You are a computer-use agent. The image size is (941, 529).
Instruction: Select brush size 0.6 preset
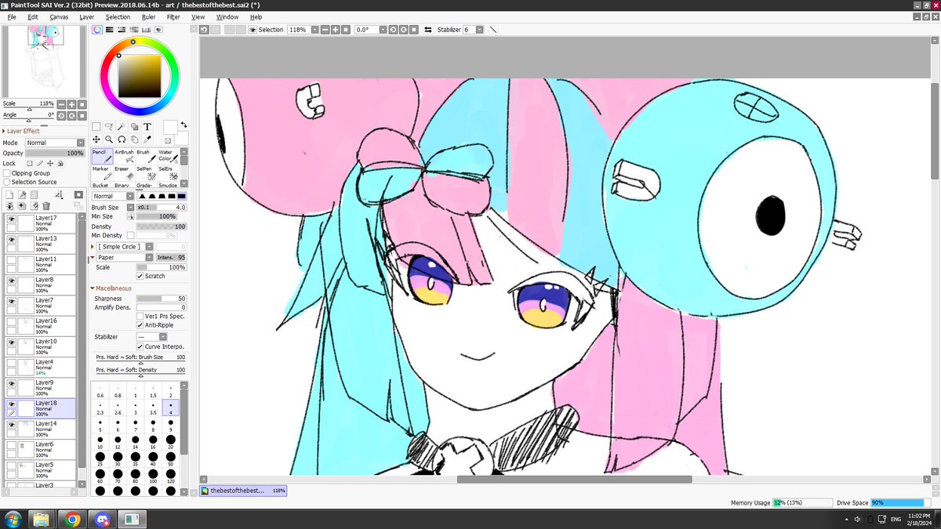pyautogui.click(x=100, y=390)
